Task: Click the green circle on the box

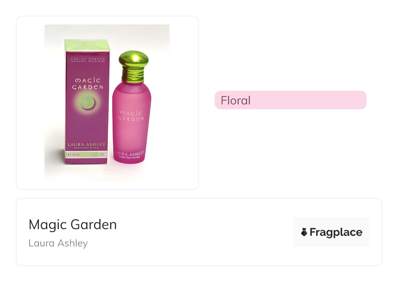Action: [x=87, y=102]
